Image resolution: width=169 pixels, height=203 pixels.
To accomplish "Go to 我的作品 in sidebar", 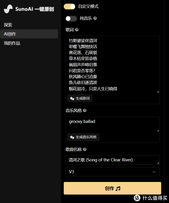I will tap(12, 43).
